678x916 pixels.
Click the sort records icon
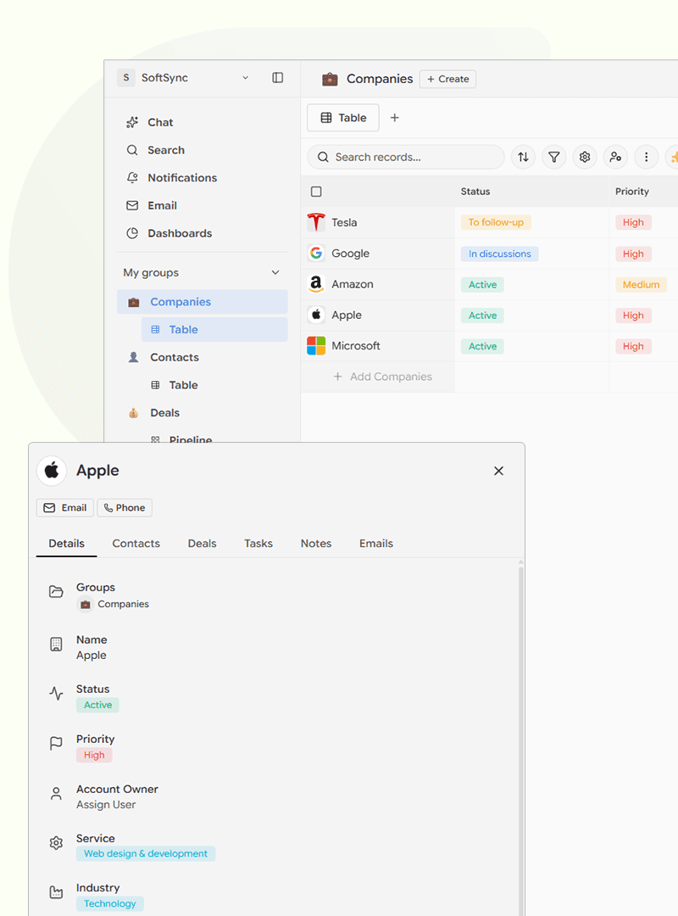523,157
